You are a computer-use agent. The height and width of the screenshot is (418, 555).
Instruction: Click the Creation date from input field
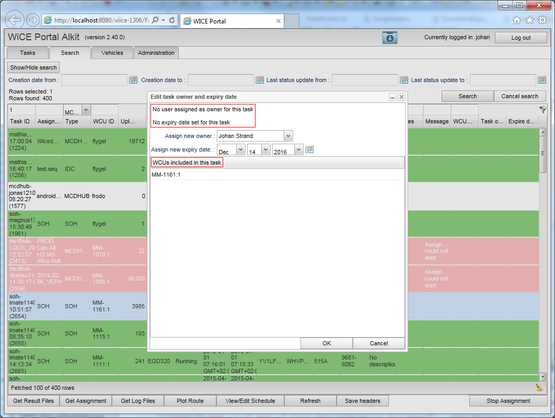click(x=94, y=80)
